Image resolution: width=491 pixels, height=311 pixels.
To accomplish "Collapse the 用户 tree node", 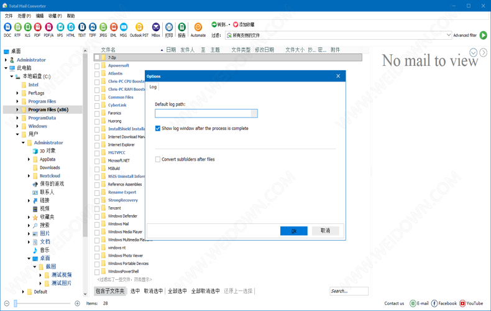I will 17,134.
